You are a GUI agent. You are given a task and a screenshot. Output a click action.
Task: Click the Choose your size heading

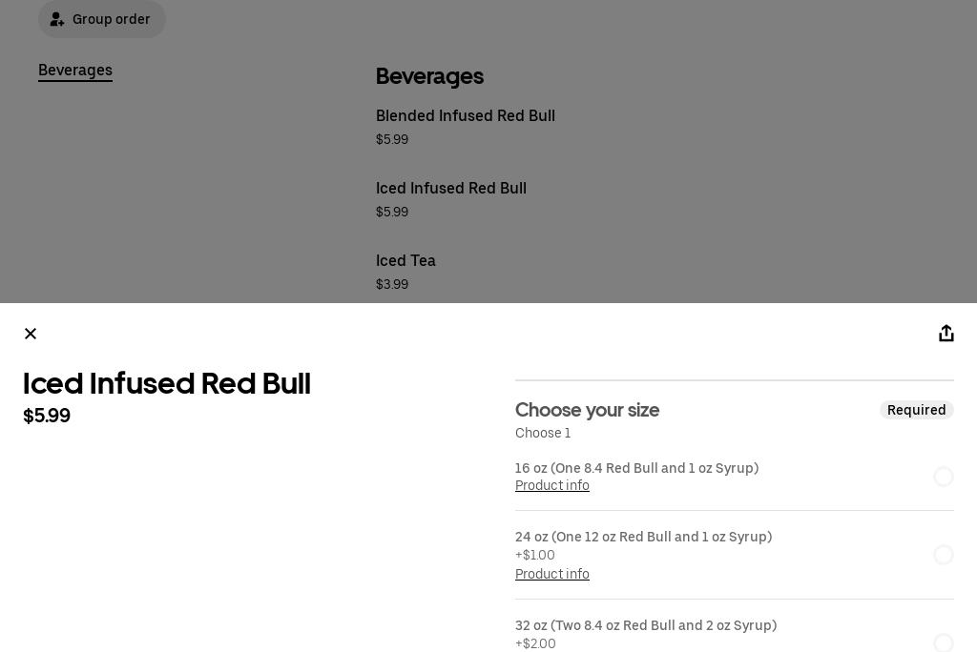click(587, 410)
